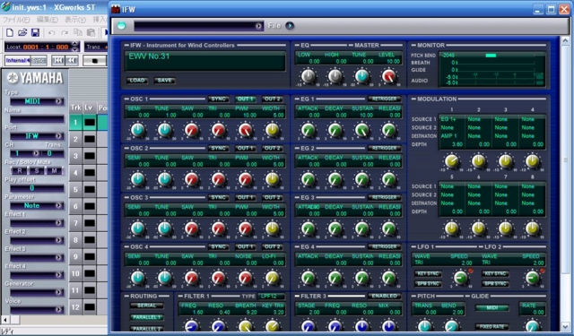Open the Generator dropdown
The height and width of the screenshot is (336, 574).
tap(37, 292)
